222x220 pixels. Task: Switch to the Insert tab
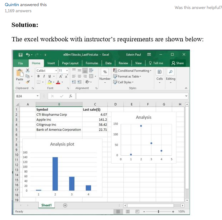(51, 63)
